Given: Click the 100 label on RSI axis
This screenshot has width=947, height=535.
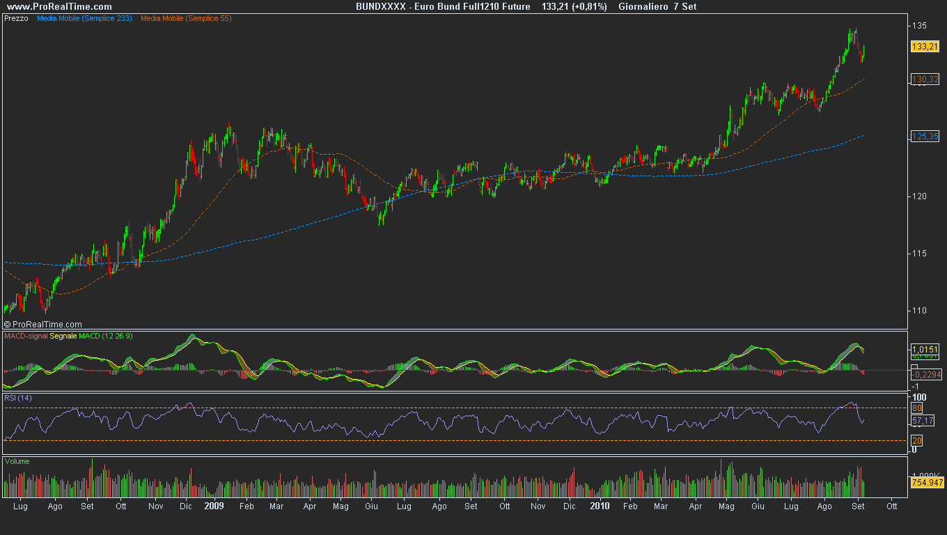Looking at the screenshot, I should (919, 397).
